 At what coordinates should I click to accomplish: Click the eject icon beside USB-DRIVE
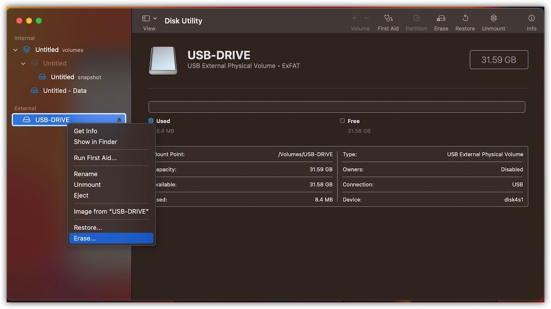(119, 120)
